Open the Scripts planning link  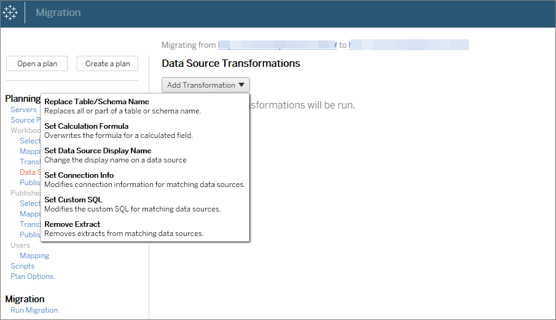23,266
